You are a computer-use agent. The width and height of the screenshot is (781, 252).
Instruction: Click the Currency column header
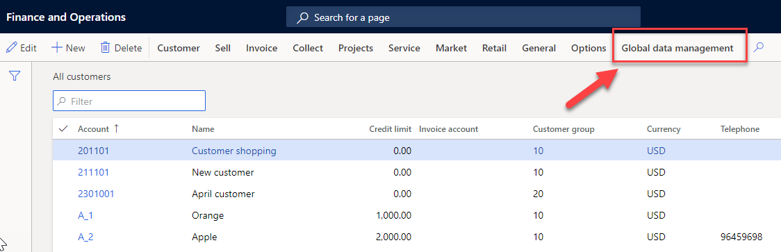tap(664, 129)
